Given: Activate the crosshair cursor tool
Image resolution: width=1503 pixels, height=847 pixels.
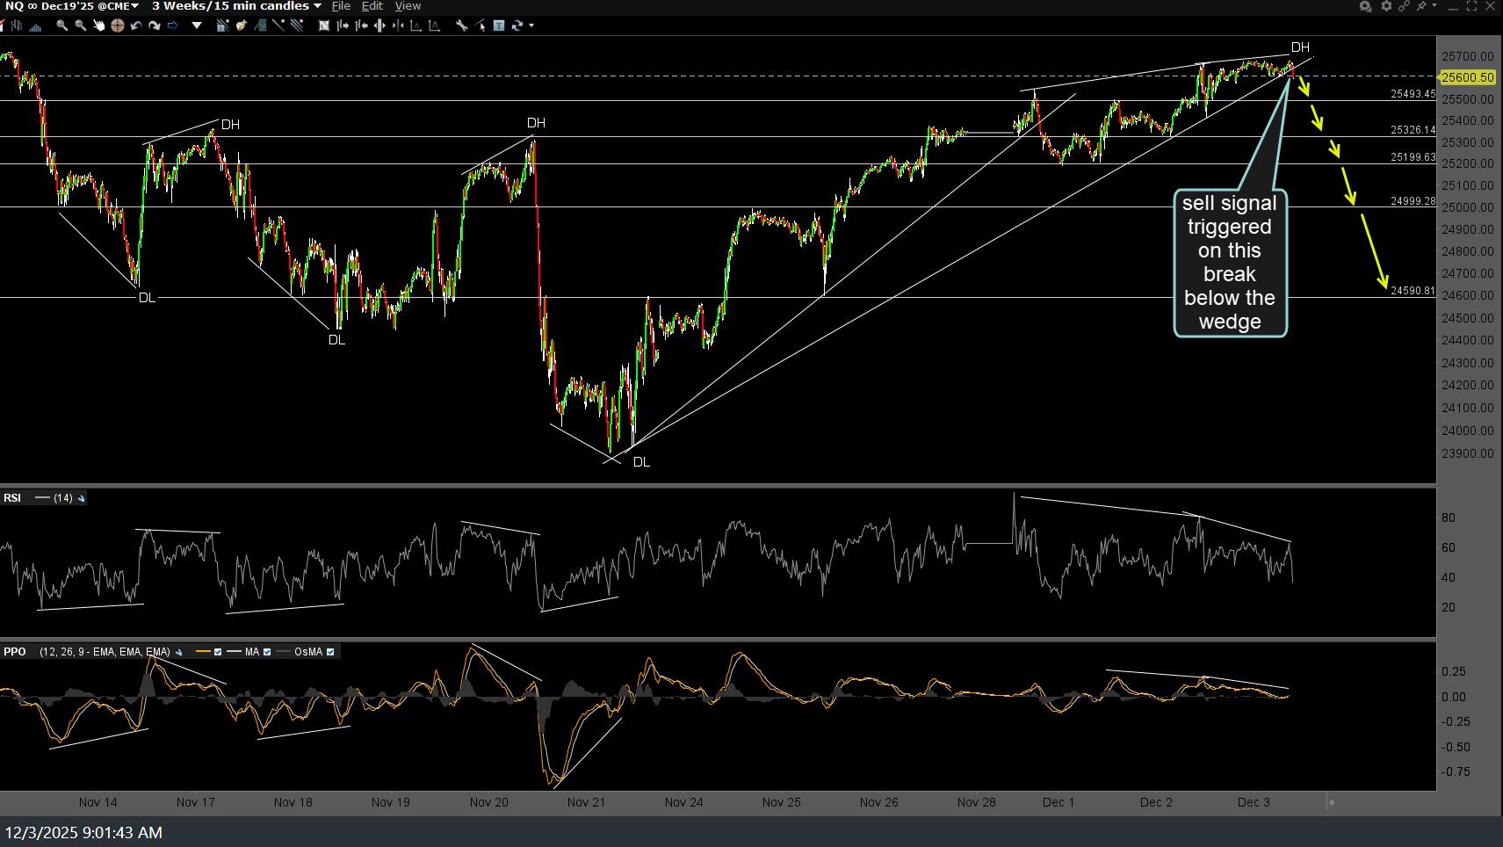Looking at the screenshot, I should pyautogui.click(x=117, y=25).
